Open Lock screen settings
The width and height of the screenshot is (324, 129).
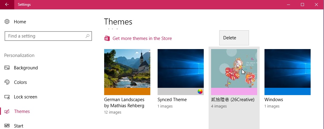click(26, 97)
